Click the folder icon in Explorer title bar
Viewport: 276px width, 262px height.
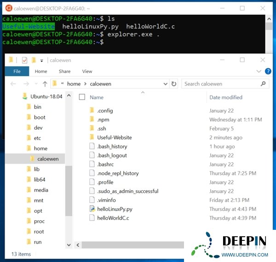[x=11, y=60]
